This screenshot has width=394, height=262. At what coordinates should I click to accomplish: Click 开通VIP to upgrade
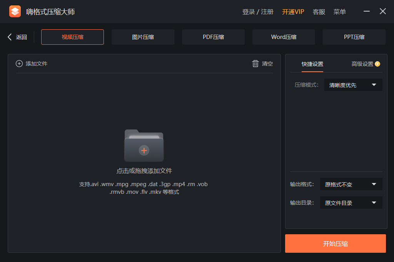tap(293, 12)
